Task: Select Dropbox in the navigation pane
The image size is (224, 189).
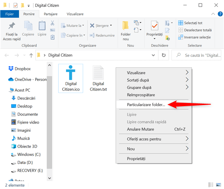Action: pyautogui.click(x=20, y=69)
